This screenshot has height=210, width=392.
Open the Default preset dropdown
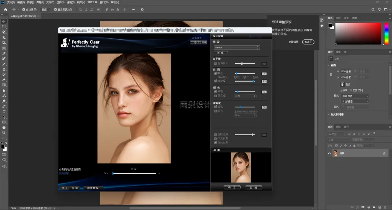click(x=237, y=47)
